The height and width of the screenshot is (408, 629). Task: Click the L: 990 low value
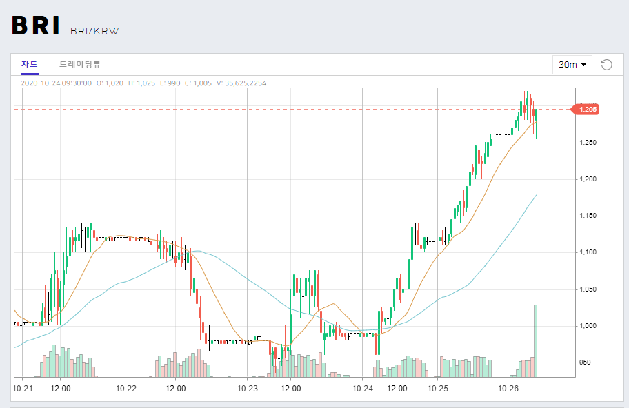[x=170, y=83]
